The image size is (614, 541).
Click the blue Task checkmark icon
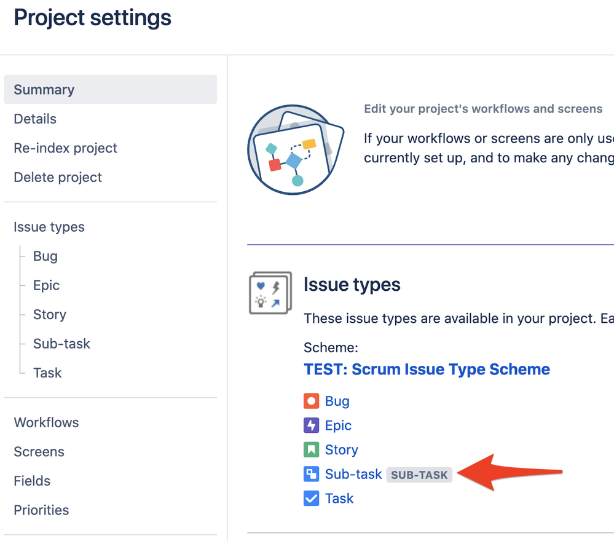312,498
